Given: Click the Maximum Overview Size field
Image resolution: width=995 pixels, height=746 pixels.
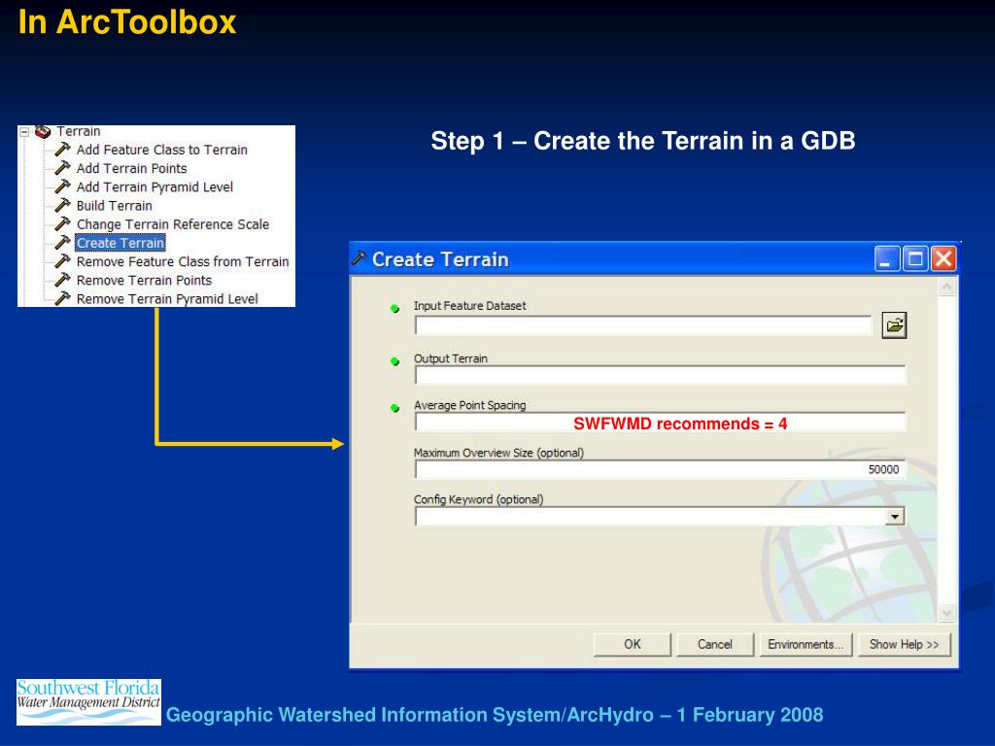Looking at the screenshot, I should point(661,469).
